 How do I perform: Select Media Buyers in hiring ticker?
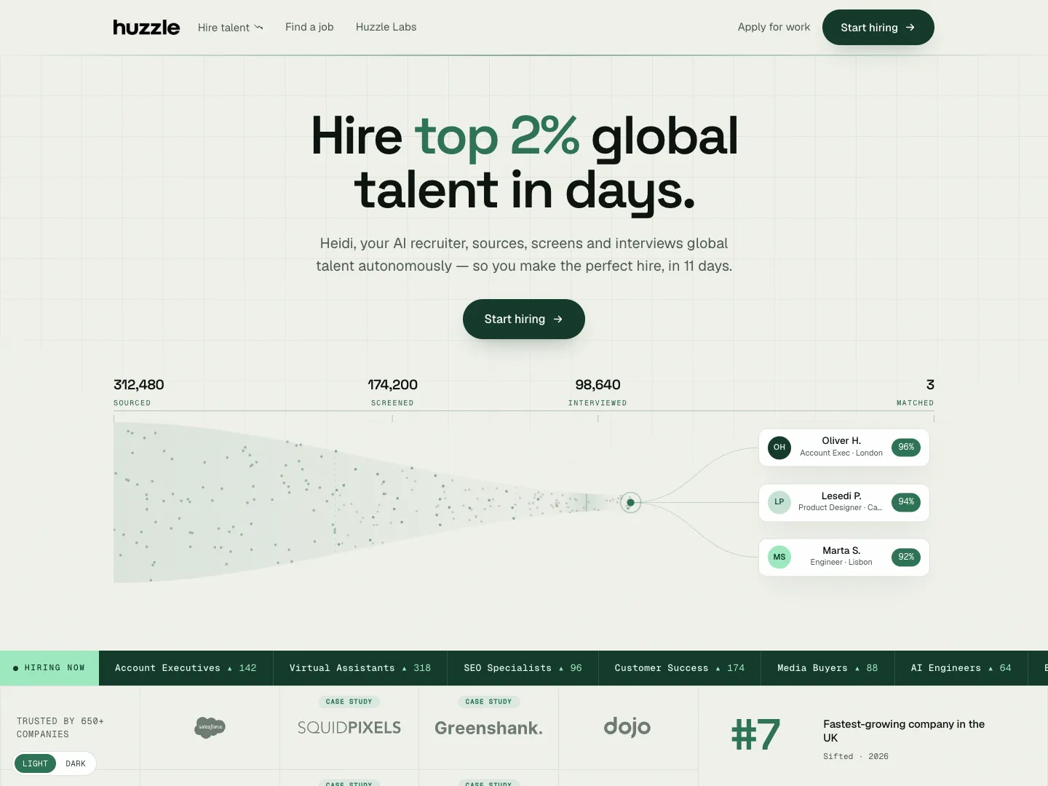tap(827, 668)
